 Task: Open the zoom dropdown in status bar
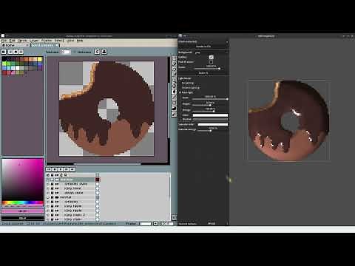166,223
